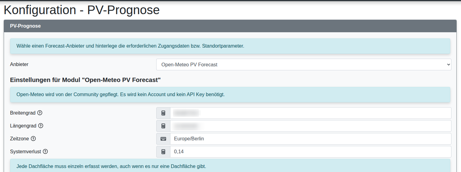Click the help icon next to Breitengrad
This screenshot has width=461, height=172.
[40, 113]
